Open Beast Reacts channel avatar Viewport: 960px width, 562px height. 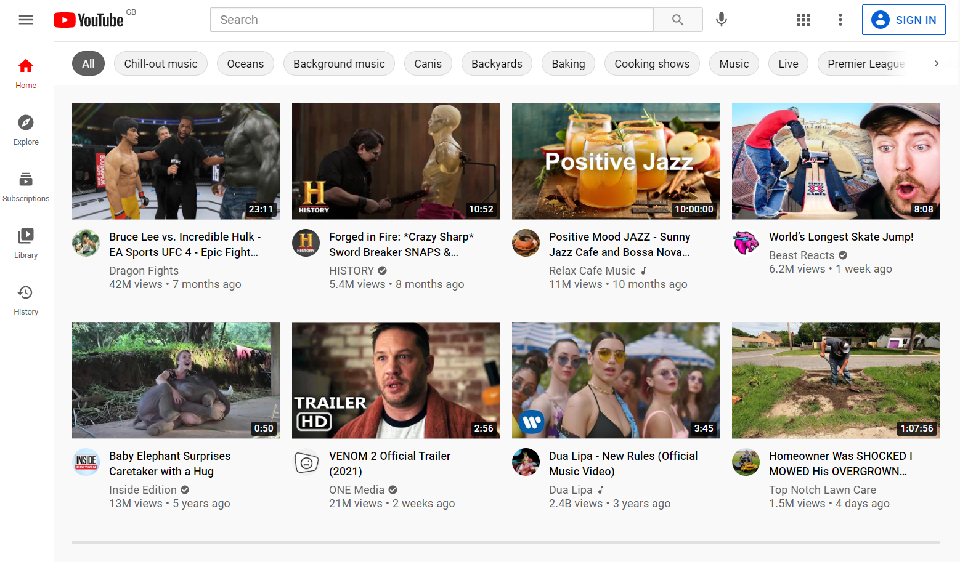[x=746, y=243]
